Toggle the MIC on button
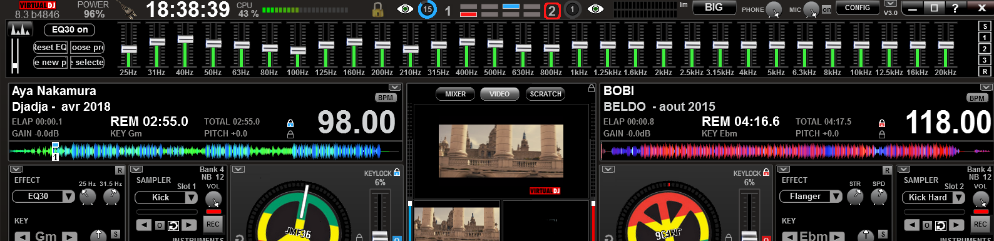Viewport: 994px width, 241px height. [x=826, y=9]
